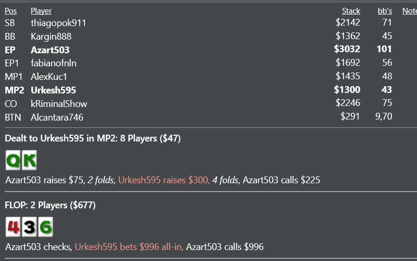
Task: Open the Notes column header
Action: coord(410,11)
